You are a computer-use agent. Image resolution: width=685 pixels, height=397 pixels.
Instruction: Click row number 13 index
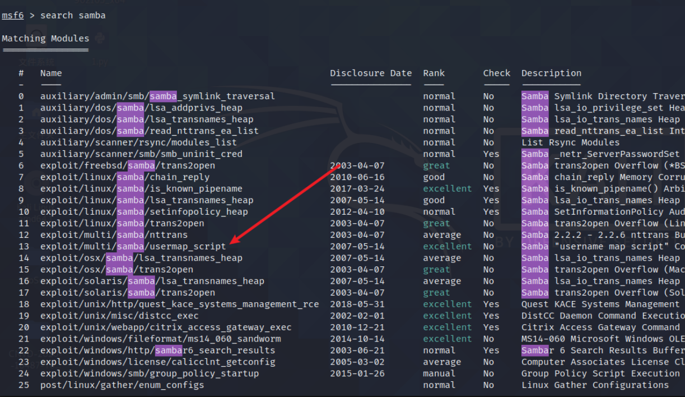24,246
